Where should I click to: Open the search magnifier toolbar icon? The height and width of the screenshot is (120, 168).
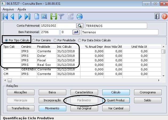(x=44, y=17)
